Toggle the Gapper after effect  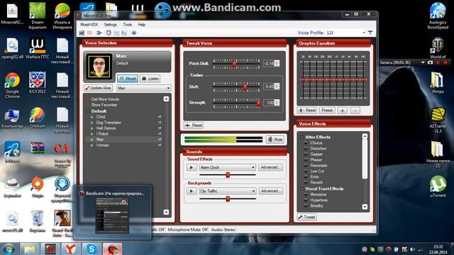click(306, 154)
